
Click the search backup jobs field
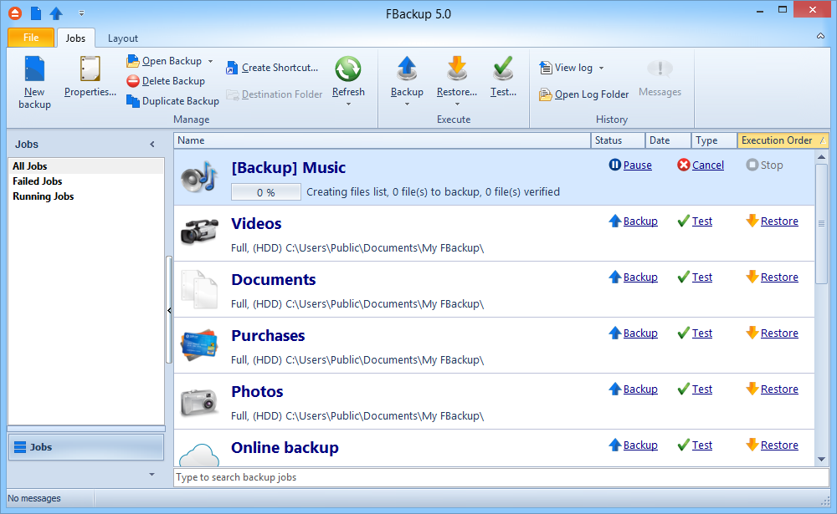click(501, 477)
